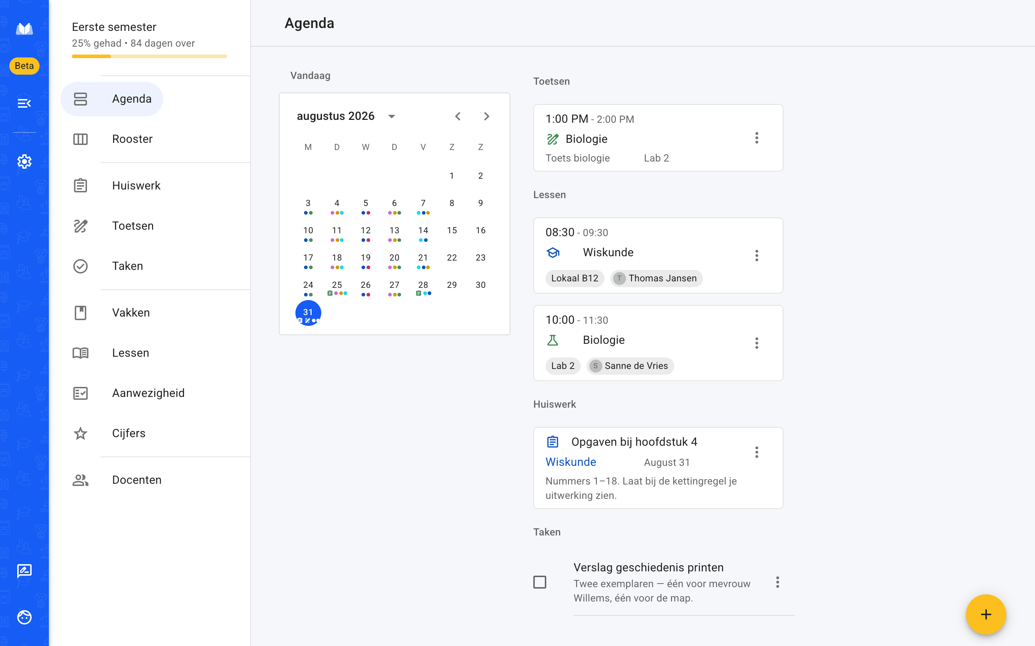
Task: Open the Verslag geschiedenis printen title
Action: pyautogui.click(x=648, y=567)
